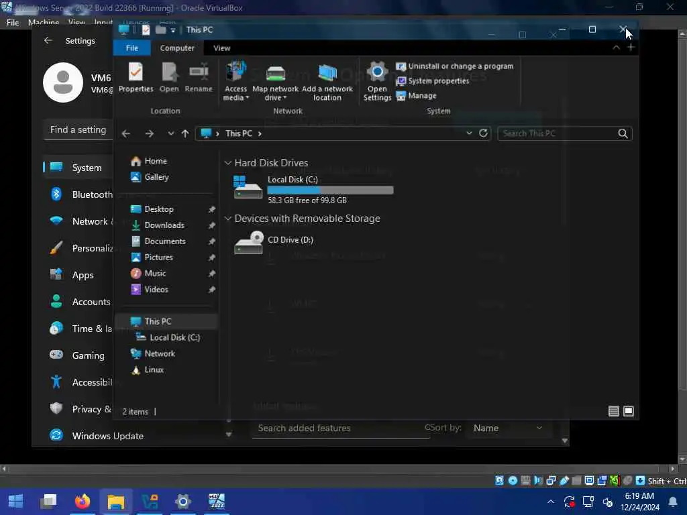Screen dimensions: 687x515
Task: Click the up one level arrow
Action: [185, 133]
